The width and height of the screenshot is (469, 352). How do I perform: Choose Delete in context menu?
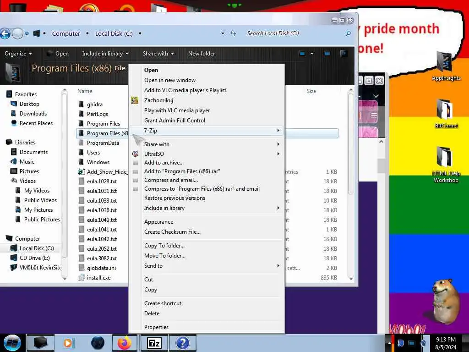pos(152,313)
